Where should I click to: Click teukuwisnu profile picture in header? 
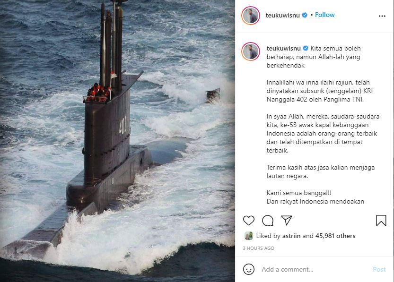[251, 16]
